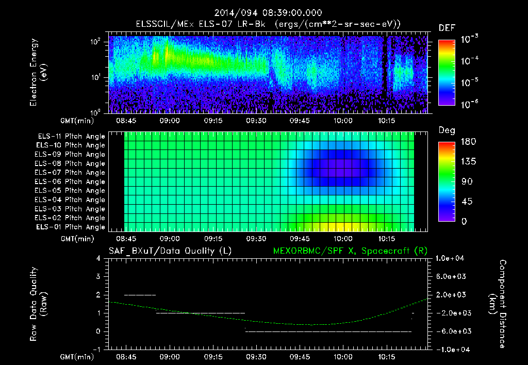
Task: Click the plot title "2014/094 08:39:00.000"
Action: (268, 13)
